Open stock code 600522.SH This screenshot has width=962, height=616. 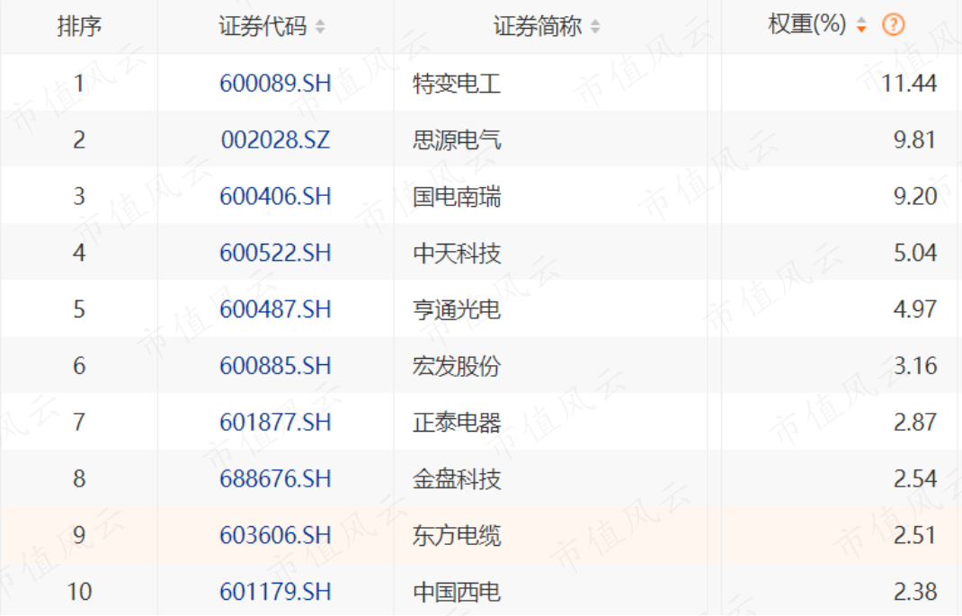click(x=275, y=253)
